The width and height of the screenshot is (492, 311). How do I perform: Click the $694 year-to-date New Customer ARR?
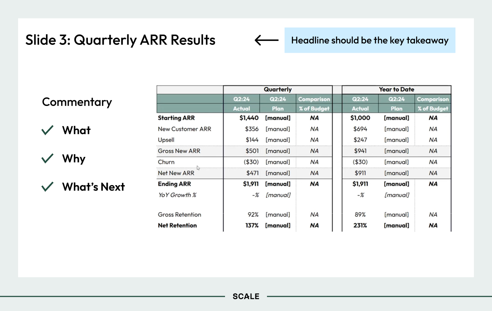360,129
